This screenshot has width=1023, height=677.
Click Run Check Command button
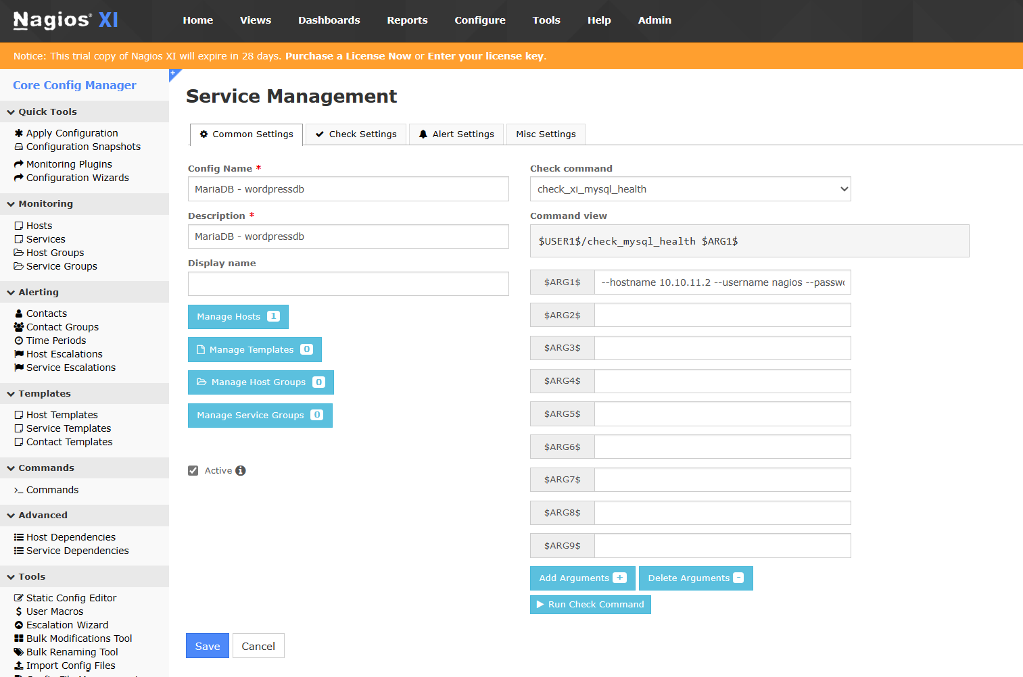[590, 605]
